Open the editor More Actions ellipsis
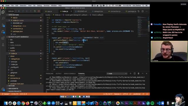The height and width of the screenshot is (106, 188). (147, 11)
